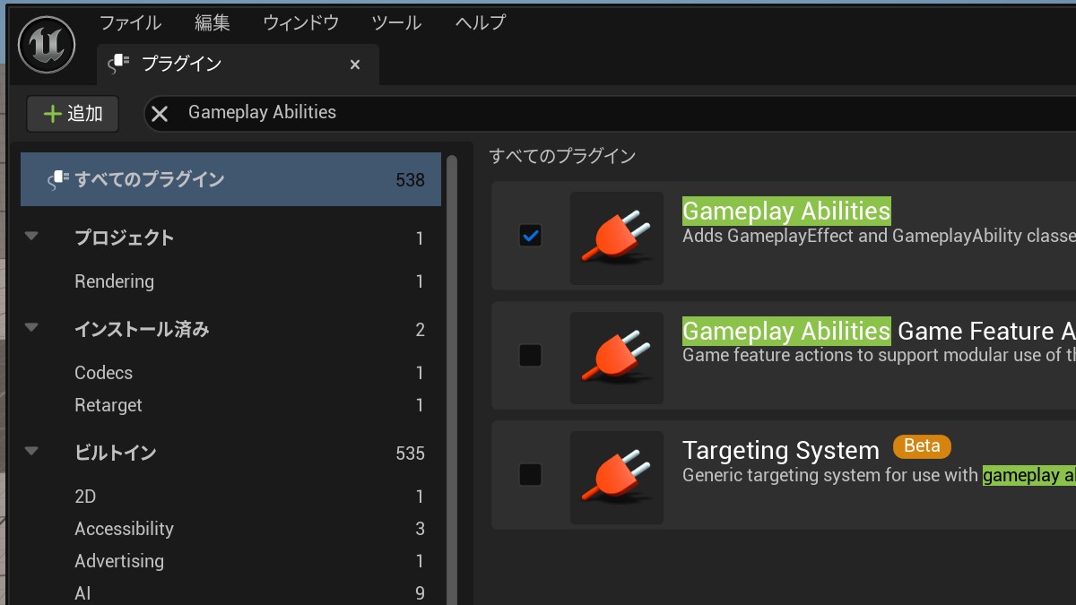Select the 2D category
The image size is (1076, 605).
pos(85,497)
